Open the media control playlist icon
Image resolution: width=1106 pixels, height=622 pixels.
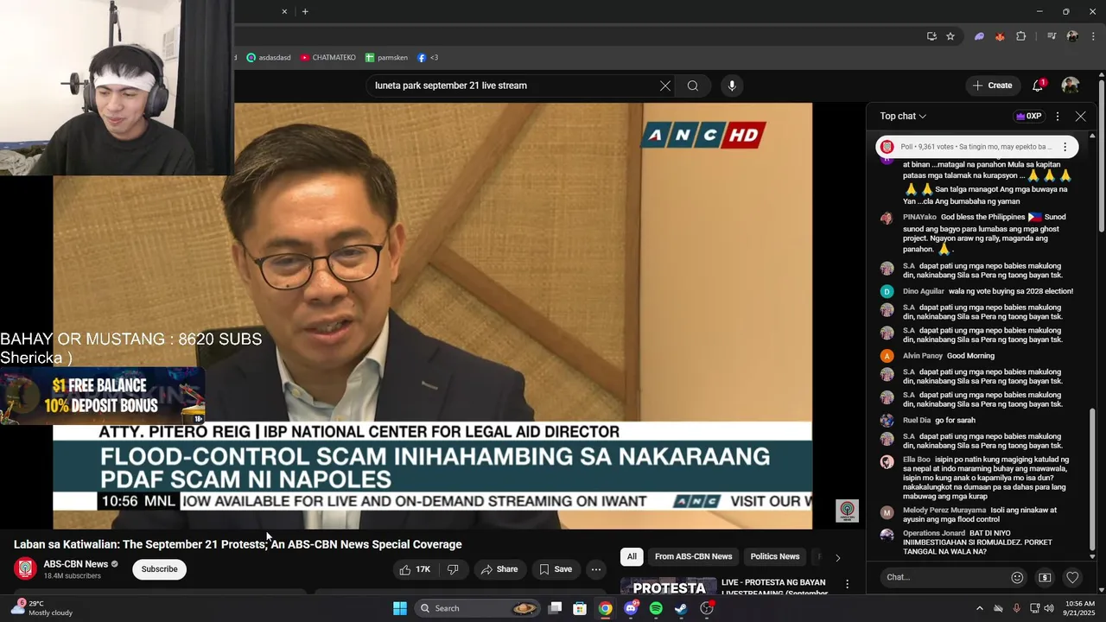1052,36
